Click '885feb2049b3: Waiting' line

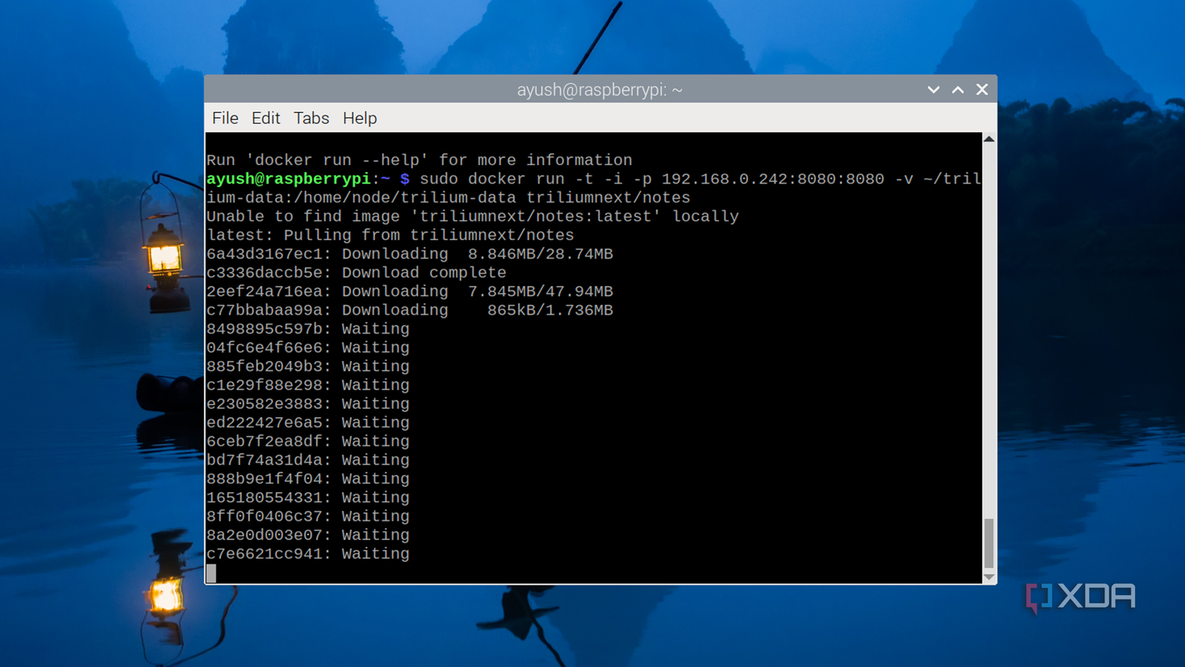(x=308, y=367)
